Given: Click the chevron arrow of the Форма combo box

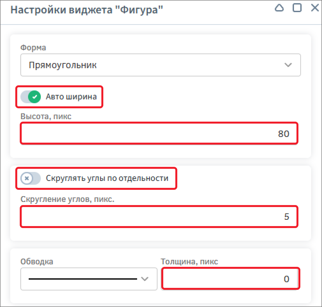Looking at the screenshot, I should tap(288, 65).
